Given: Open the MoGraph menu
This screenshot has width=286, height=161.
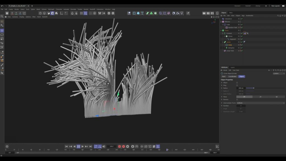Looking at the screenshot, I should point(51,9).
